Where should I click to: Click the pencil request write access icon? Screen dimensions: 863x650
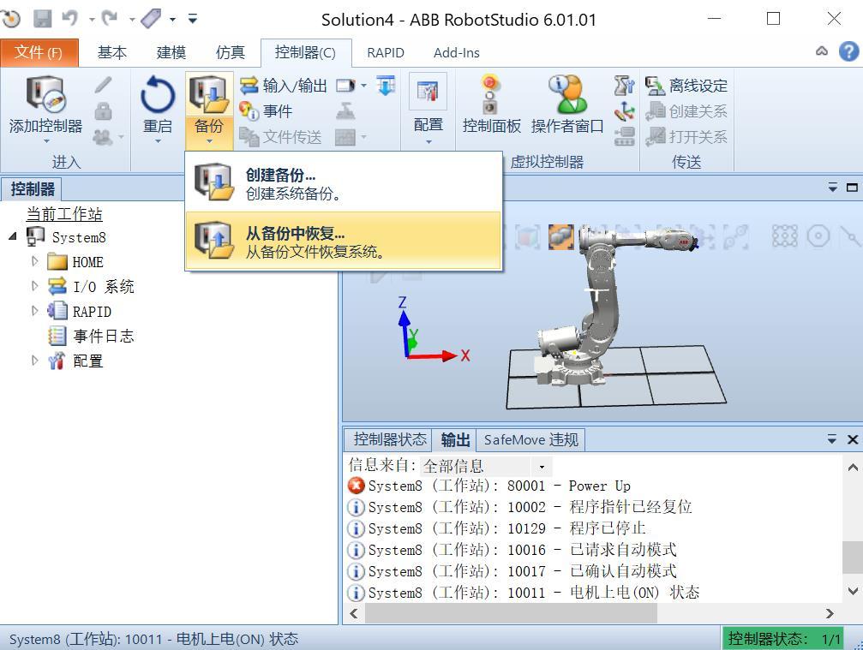(103, 86)
